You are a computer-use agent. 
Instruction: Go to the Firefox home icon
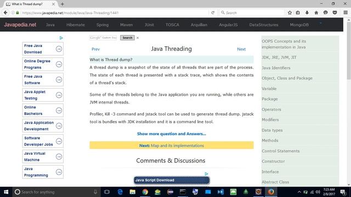[316, 13]
